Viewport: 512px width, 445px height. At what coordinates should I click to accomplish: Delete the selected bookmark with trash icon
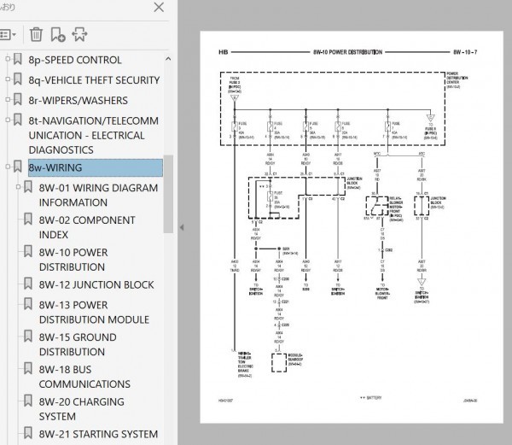point(36,34)
